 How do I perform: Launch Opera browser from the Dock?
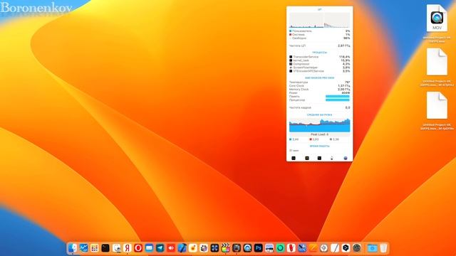138,248
